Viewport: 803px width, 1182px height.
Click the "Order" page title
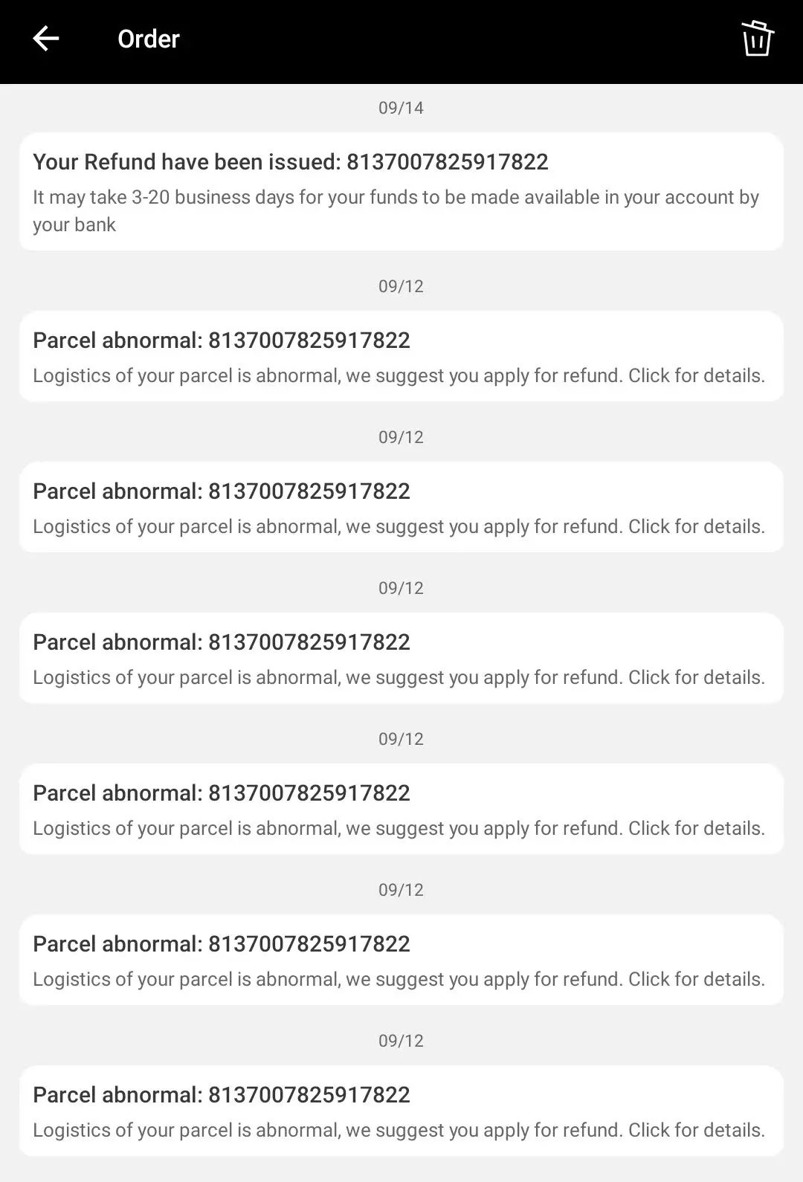[149, 39]
